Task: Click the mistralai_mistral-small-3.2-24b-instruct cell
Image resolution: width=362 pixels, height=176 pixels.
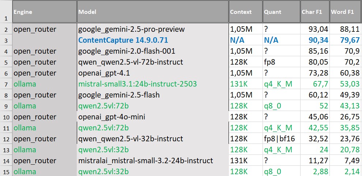Action: [146, 161]
